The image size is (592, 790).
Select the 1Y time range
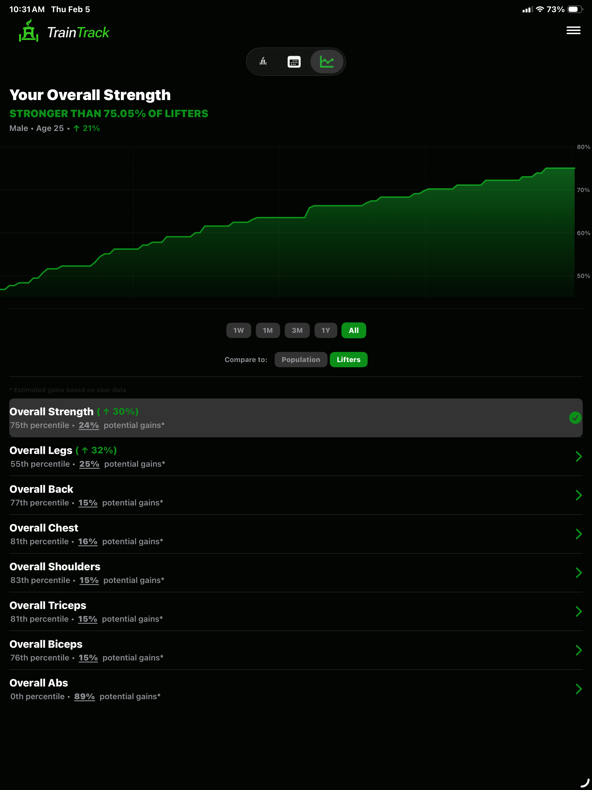(x=326, y=330)
